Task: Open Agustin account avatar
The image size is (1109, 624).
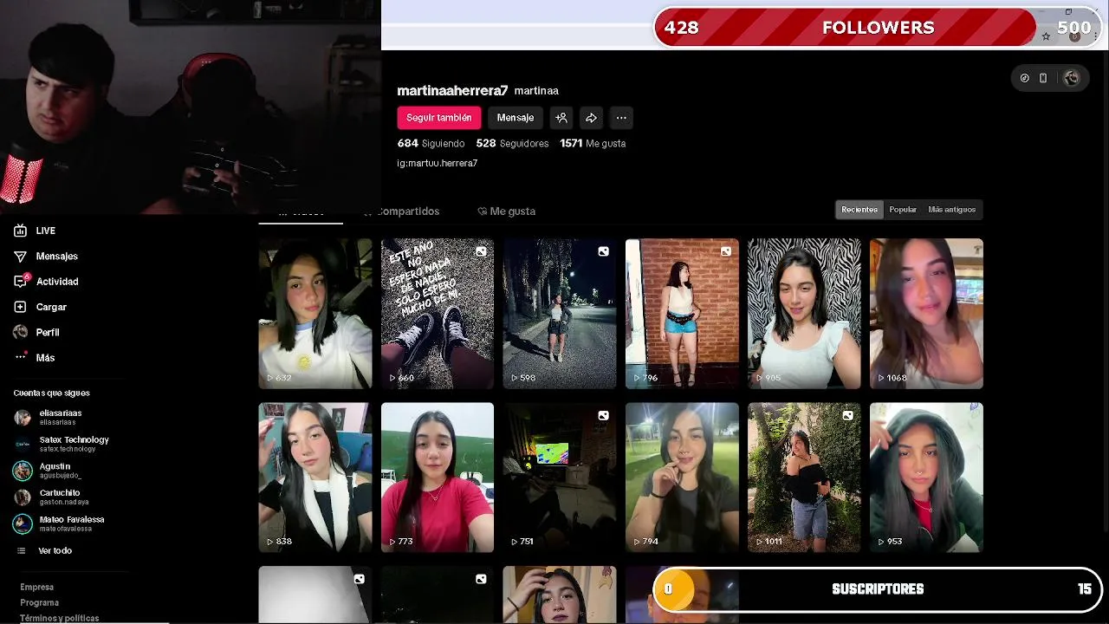Action: (23, 471)
